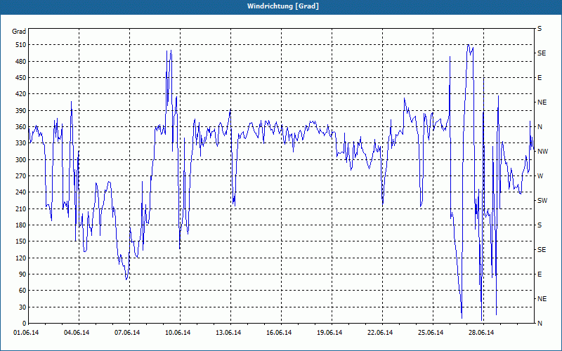Click the SE compass label near 480 gridline

pyautogui.click(x=542, y=53)
